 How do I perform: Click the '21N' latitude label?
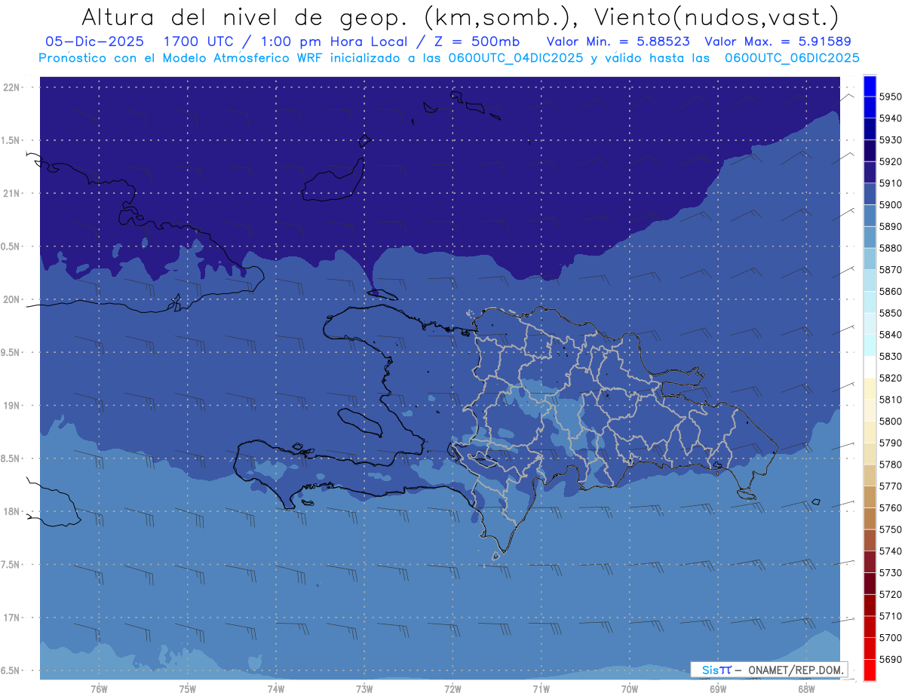pos(13,194)
